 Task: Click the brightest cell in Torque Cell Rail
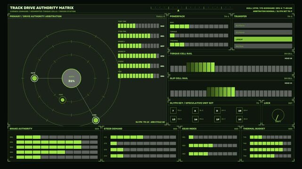212,67
